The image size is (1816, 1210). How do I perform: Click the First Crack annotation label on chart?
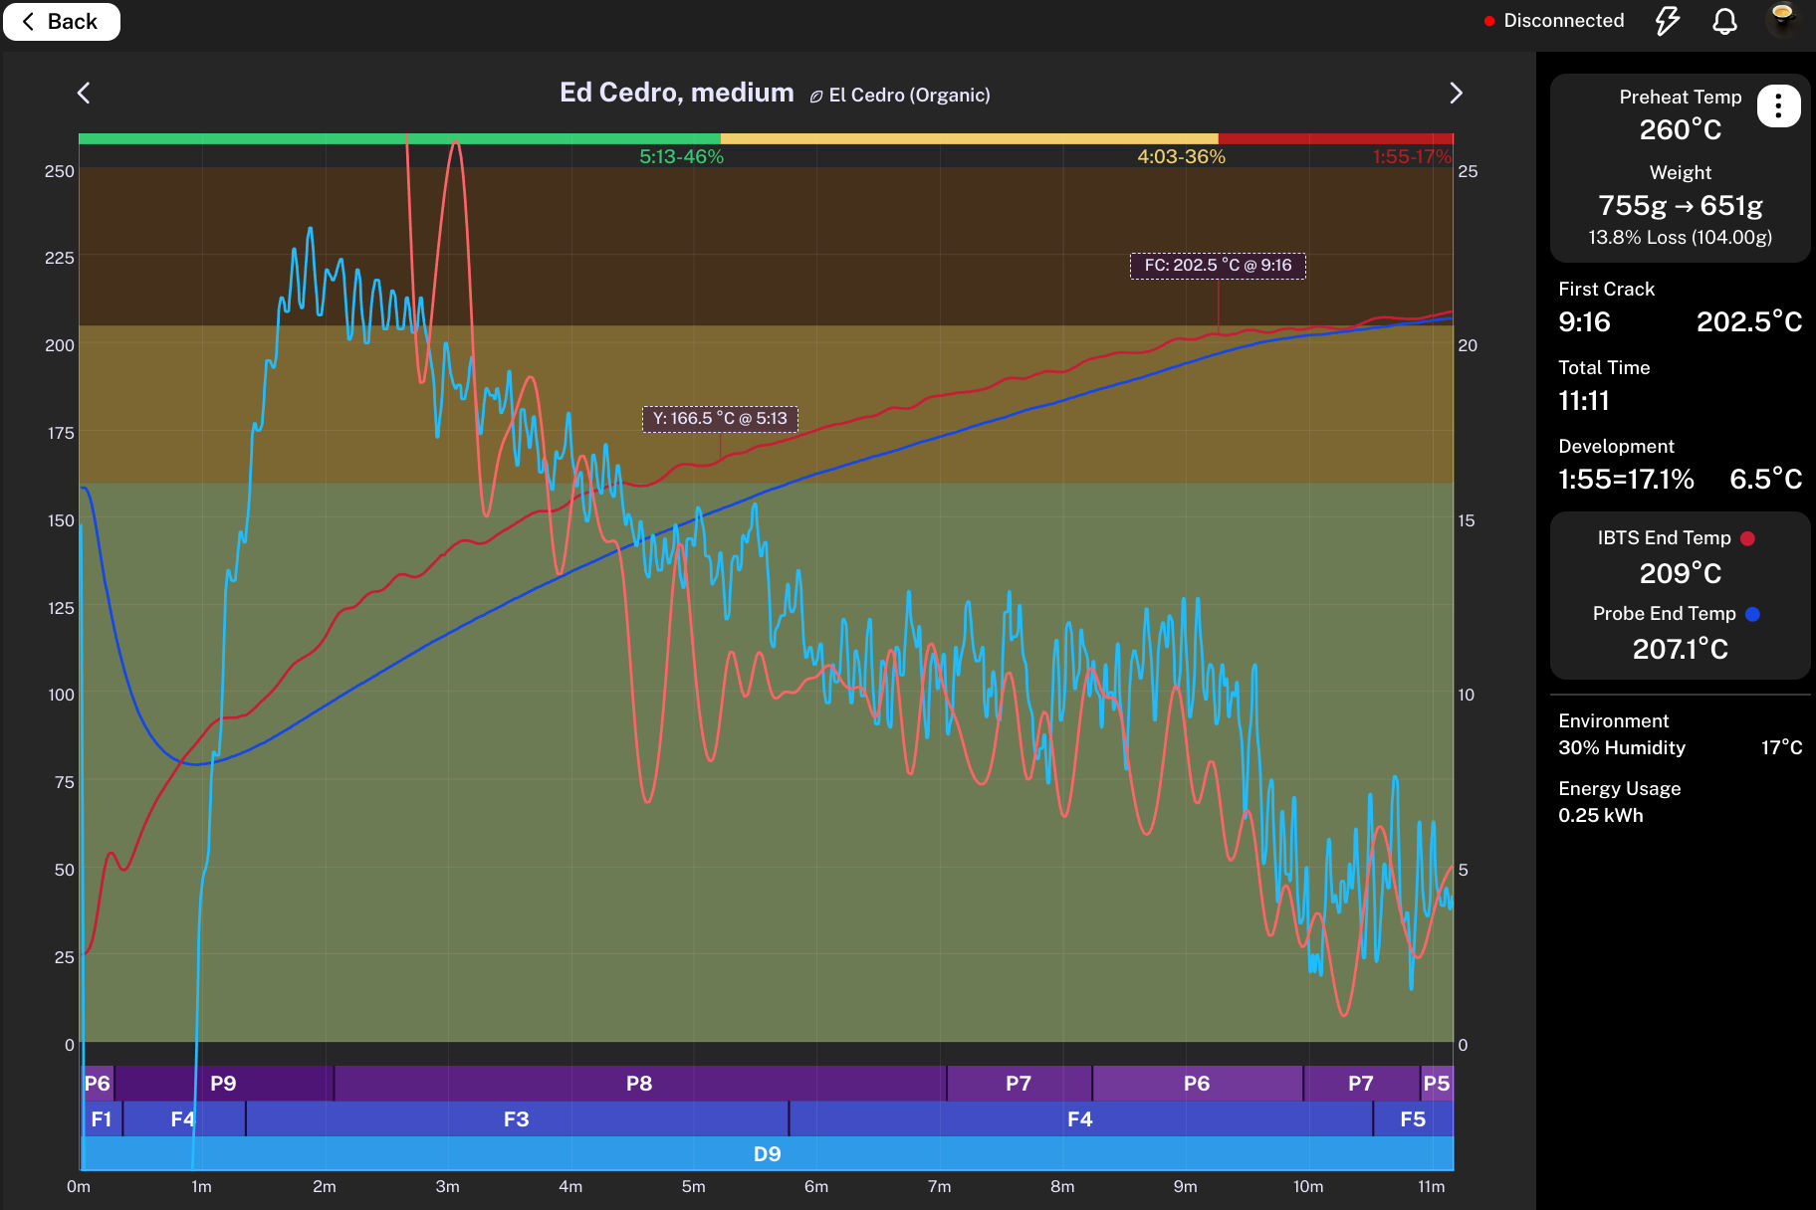(1217, 266)
